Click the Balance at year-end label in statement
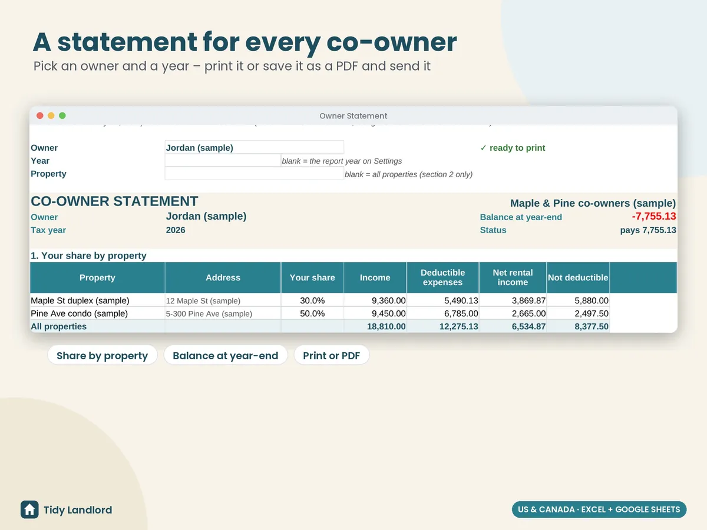Viewport: 707px width, 530px height. (521, 217)
